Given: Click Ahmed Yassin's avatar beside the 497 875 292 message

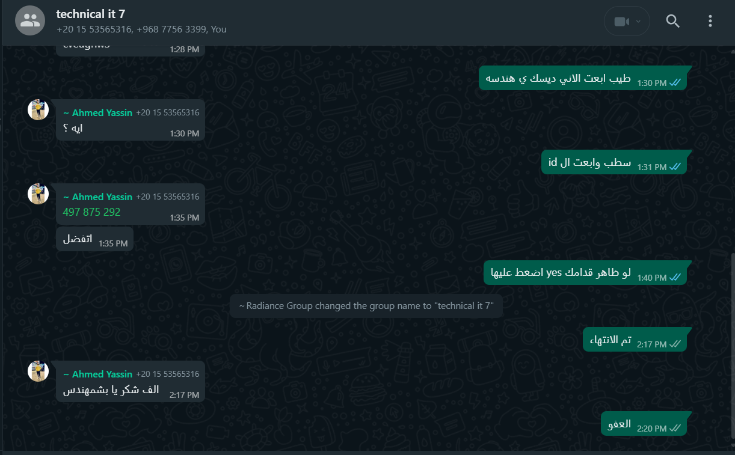Looking at the screenshot, I should point(38,194).
